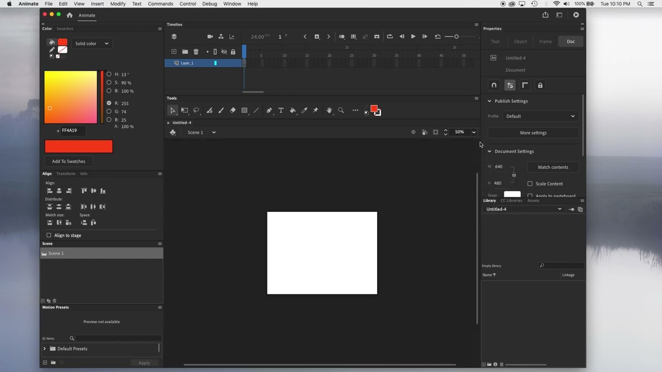Switch to the Swatches tab
The width and height of the screenshot is (662, 372).
pos(65,29)
